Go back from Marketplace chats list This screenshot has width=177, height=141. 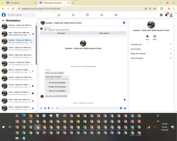pyautogui.click(x=3, y=20)
